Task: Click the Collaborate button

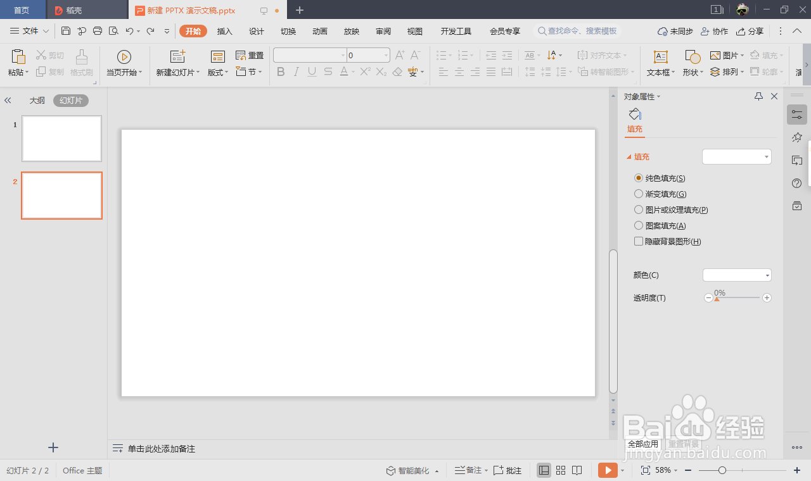Action: pos(714,31)
